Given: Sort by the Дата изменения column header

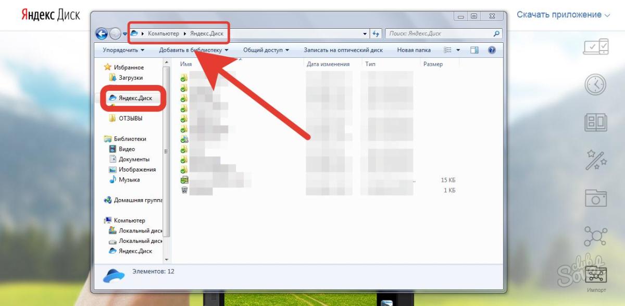Looking at the screenshot, I should 328,64.
